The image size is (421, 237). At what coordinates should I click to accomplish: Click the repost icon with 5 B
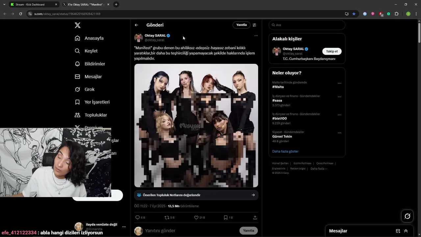[169, 218]
